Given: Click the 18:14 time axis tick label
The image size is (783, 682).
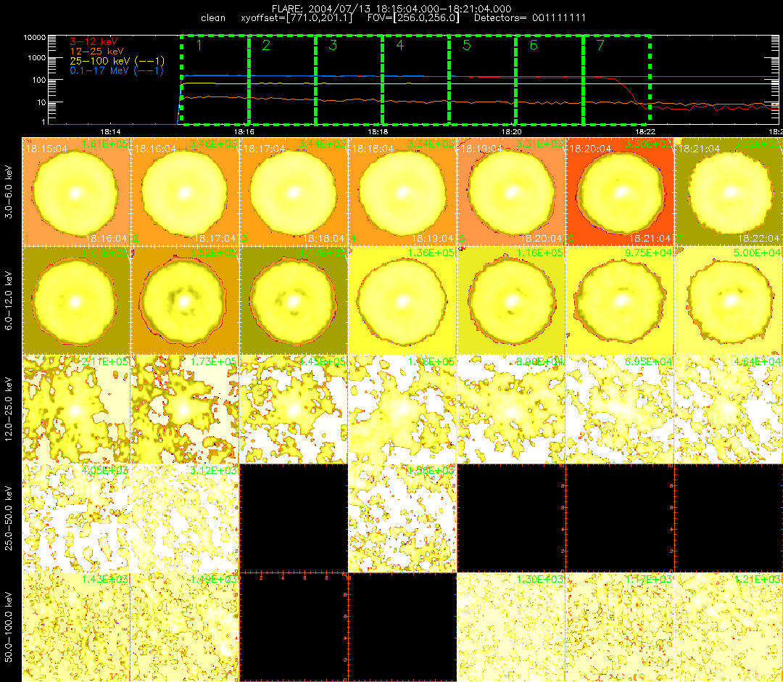Looking at the screenshot, I should point(110,132).
